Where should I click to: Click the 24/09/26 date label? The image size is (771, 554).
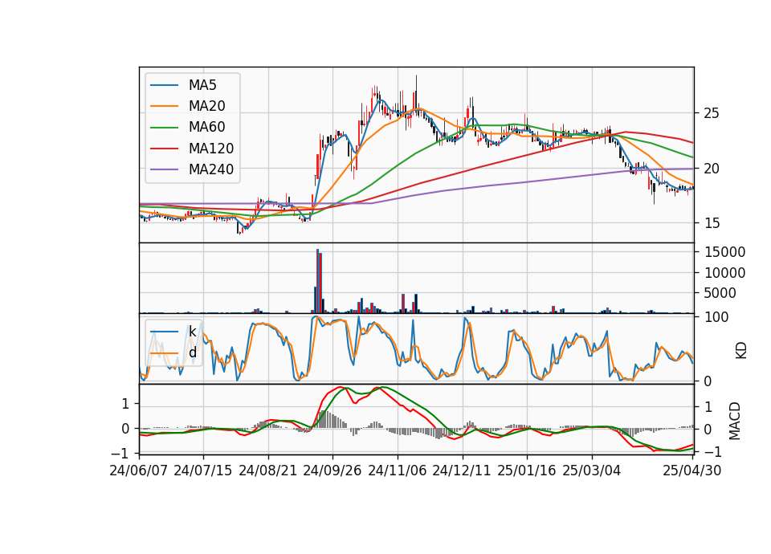click(332, 470)
